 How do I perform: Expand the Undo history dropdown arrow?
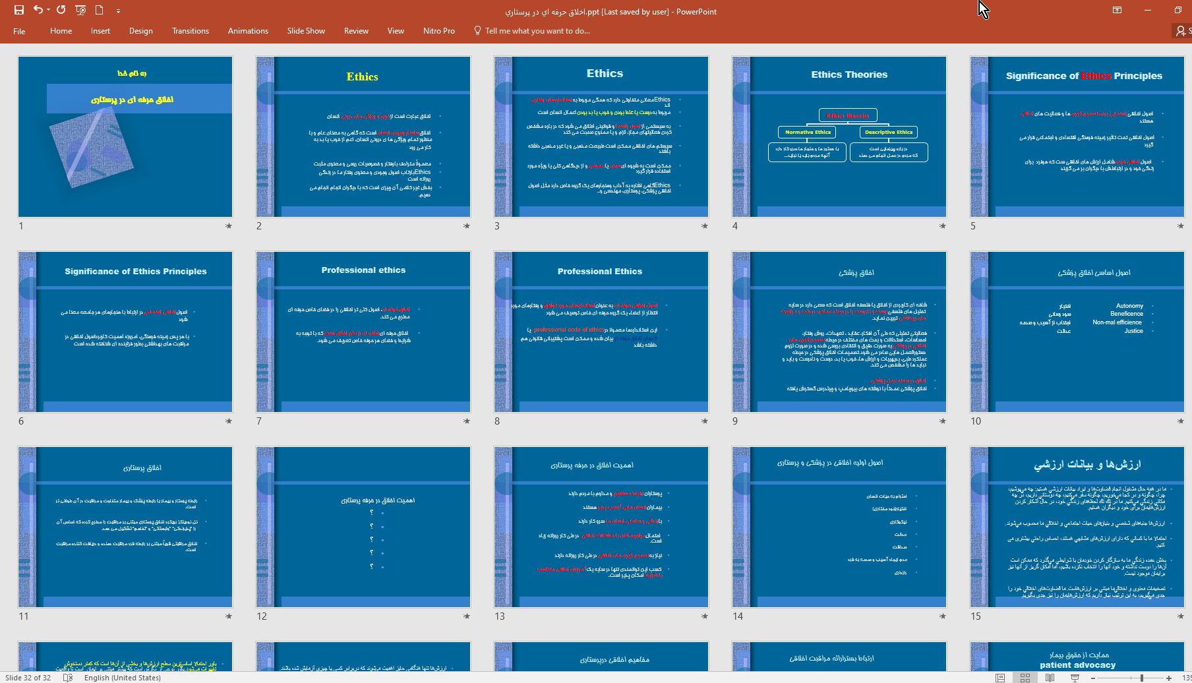tap(49, 11)
